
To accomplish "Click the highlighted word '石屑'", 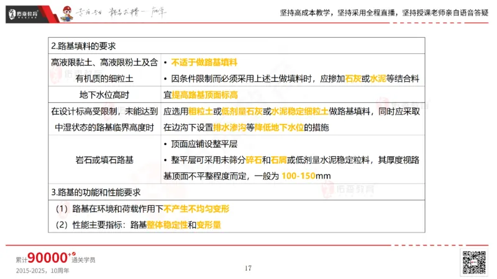I will pyautogui.click(x=278, y=160).
